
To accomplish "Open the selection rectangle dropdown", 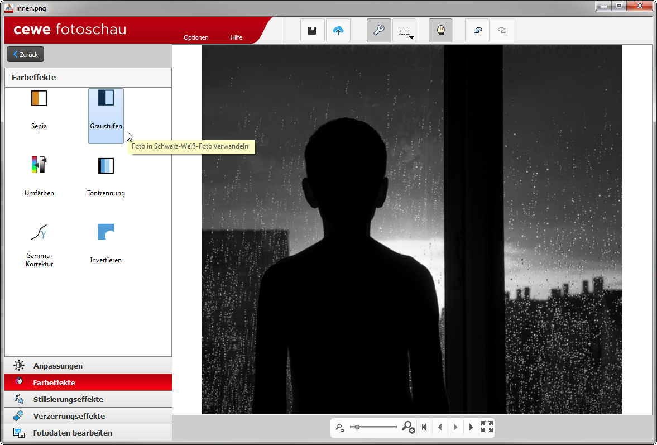I will [x=405, y=31].
